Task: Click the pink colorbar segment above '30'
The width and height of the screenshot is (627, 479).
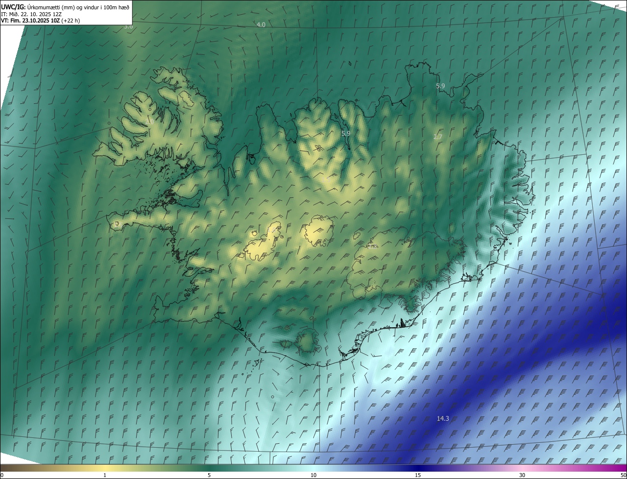Action: 522,468
